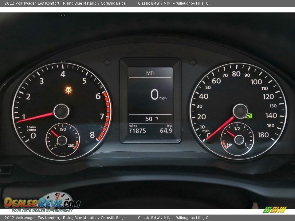Click the speedometer needle hub
Image resolution: width=295 pixels, height=221 pixels.
[240, 111]
